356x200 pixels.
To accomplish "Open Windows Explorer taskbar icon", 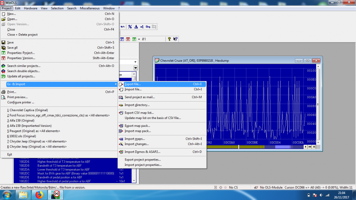I will click(x=23, y=195).
